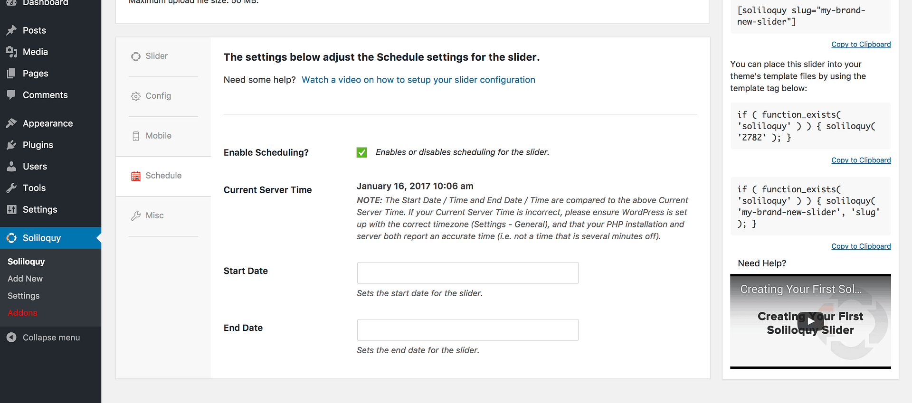
Task: Uncheck the Enable Scheduling checkbox
Action: point(361,152)
